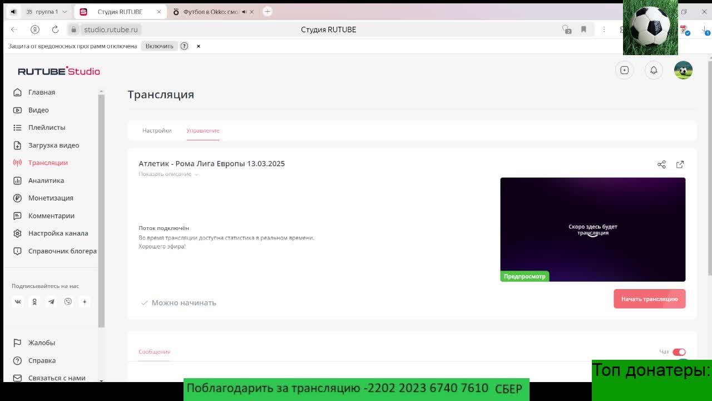Open the Видео sidebar section

click(x=38, y=110)
